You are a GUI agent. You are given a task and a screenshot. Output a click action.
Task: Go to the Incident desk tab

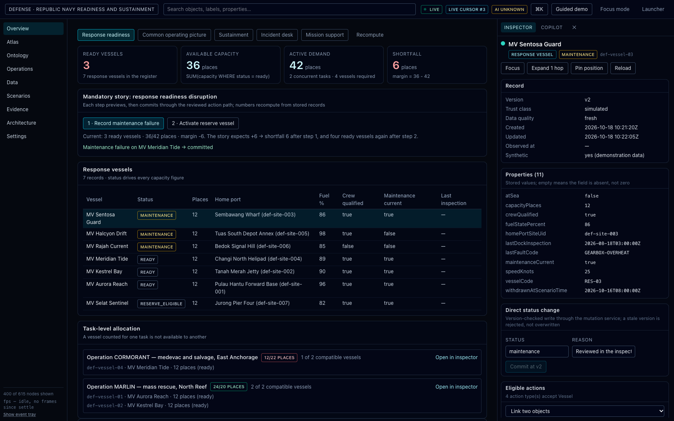(x=277, y=35)
